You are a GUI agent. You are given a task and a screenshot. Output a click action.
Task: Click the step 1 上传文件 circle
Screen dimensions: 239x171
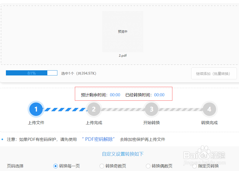point(36,109)
